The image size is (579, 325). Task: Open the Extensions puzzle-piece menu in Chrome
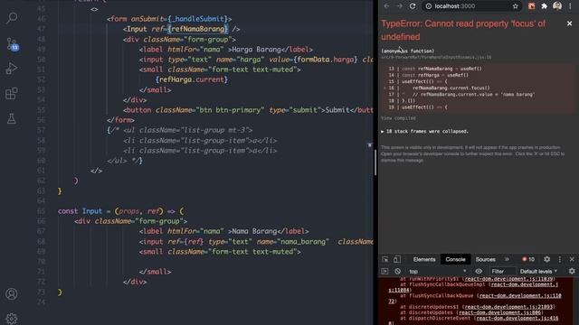[x=545, y=6]
